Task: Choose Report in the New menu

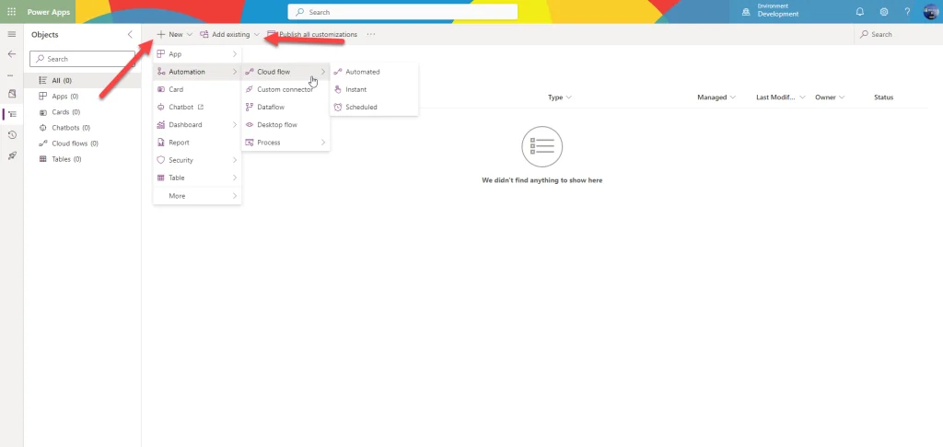Action: click(x=197, y=143)
